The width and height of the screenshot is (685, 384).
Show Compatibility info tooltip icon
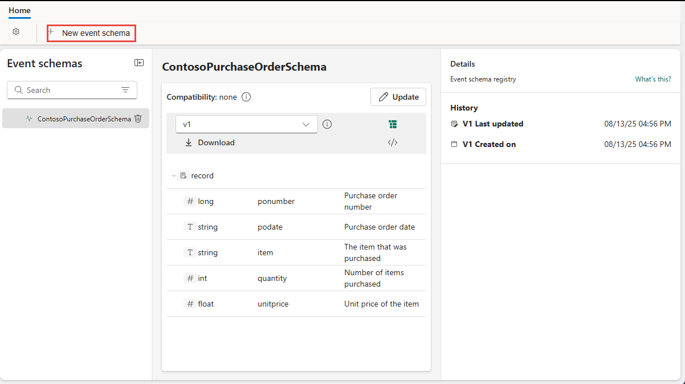(x=246, y=97)
